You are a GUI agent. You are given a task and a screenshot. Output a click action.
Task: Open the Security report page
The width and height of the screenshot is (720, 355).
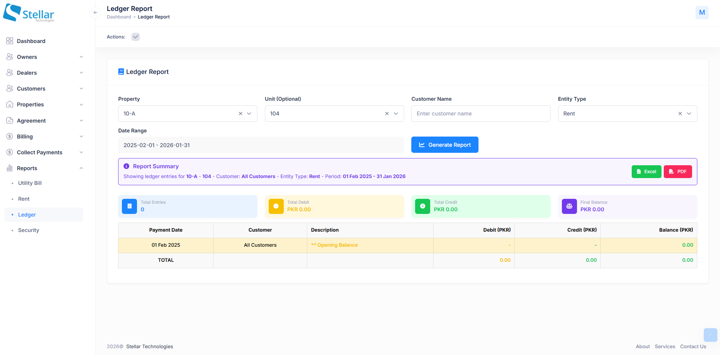(29, 230)
